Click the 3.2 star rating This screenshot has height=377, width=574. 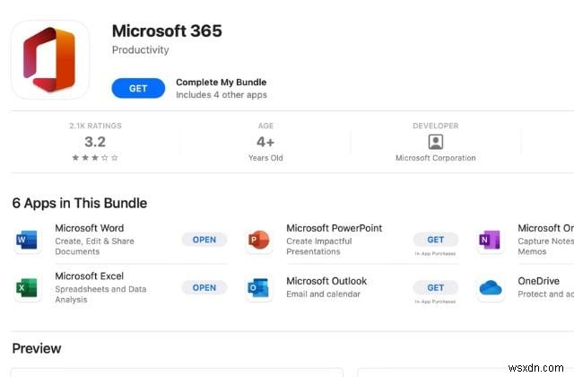95,142
